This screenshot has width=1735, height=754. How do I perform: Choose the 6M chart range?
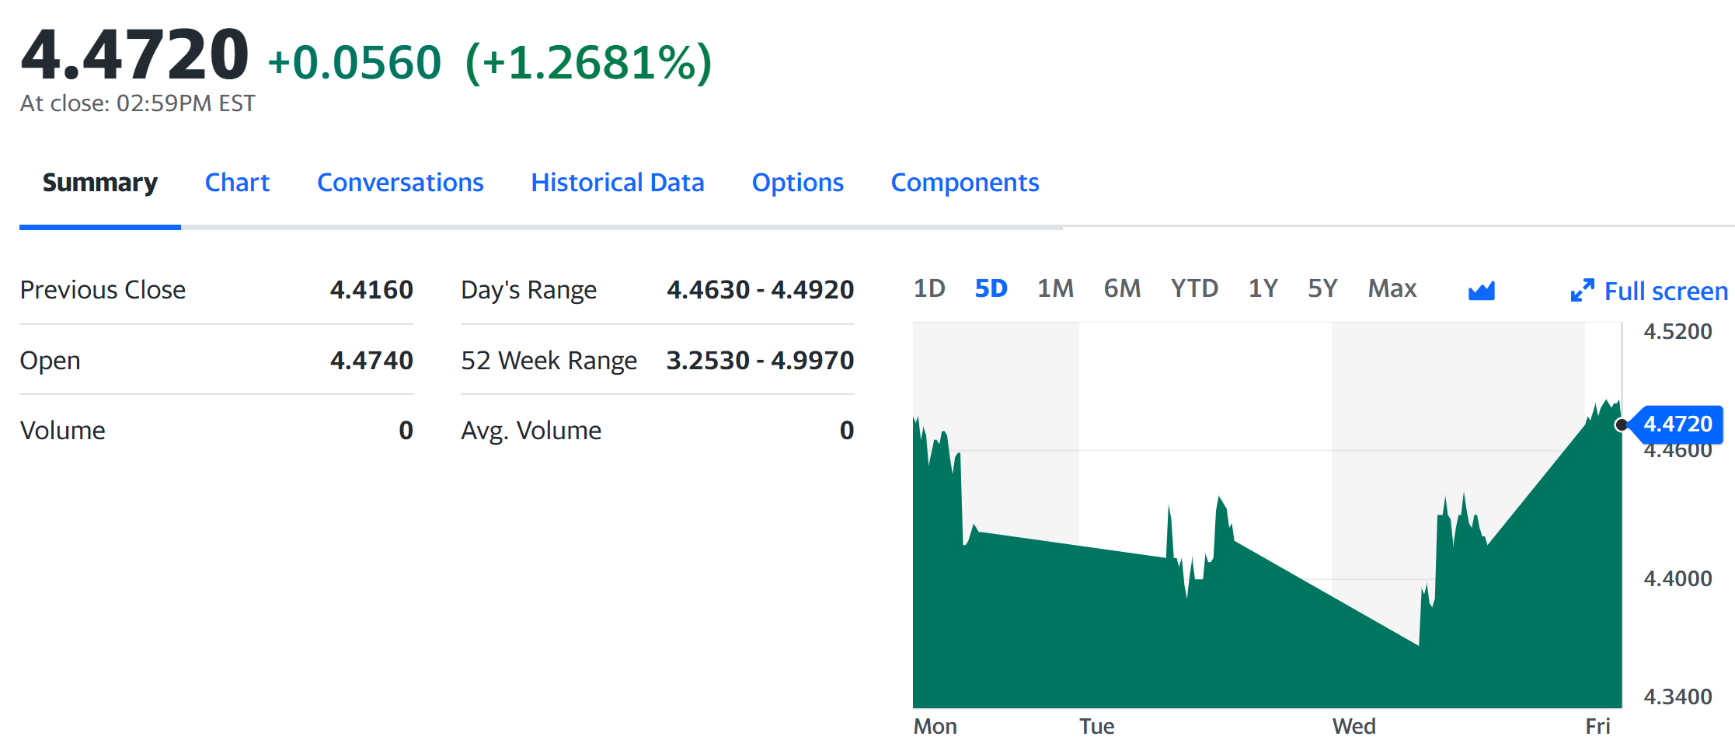pyautogui.click(x=1122, y=289)
